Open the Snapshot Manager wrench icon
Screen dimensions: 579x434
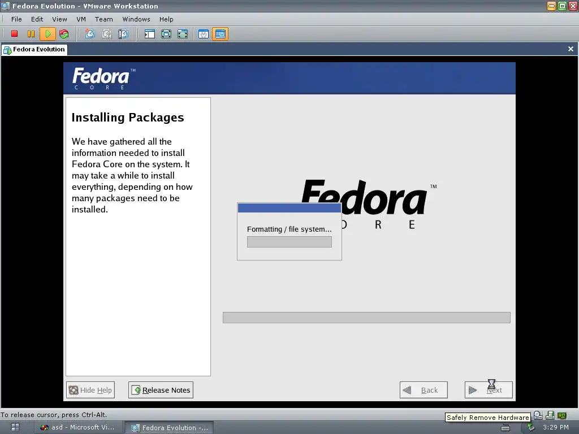coord(123,34)
